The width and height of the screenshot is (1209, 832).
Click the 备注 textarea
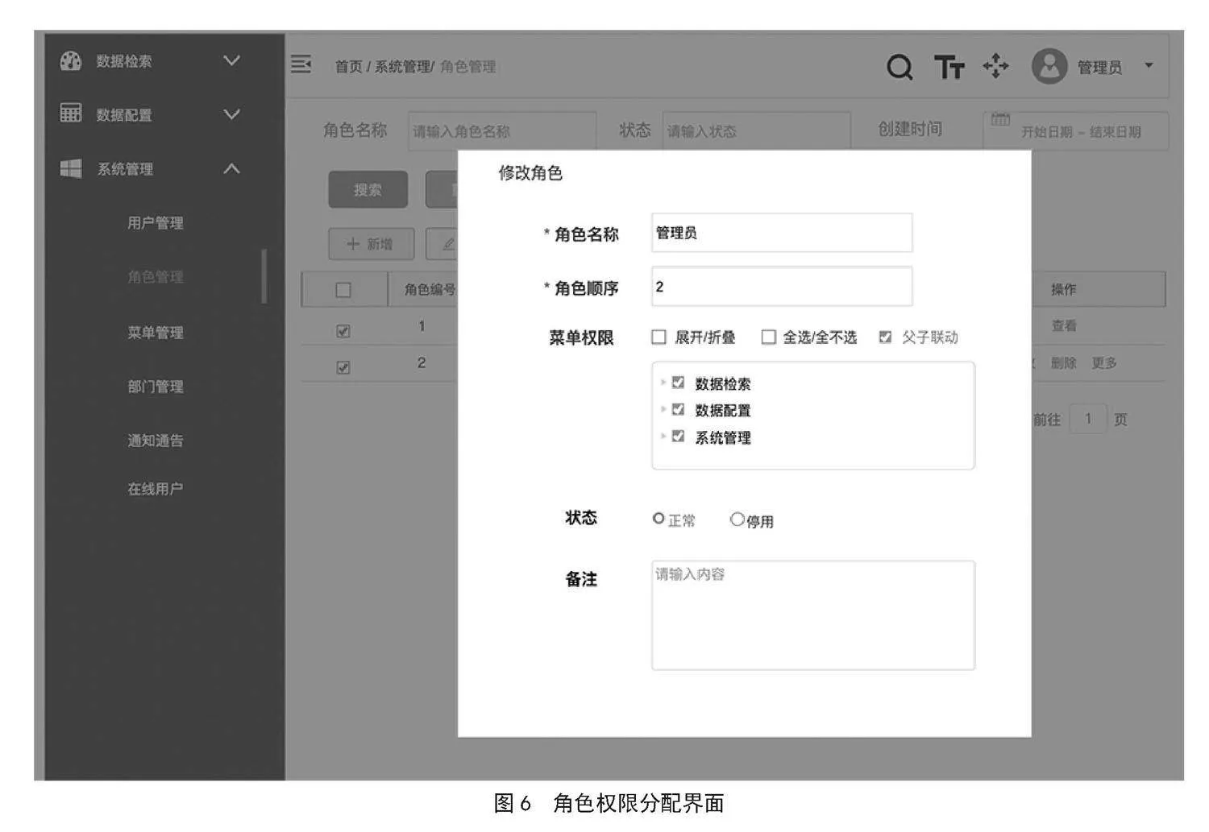coord(813,615)
